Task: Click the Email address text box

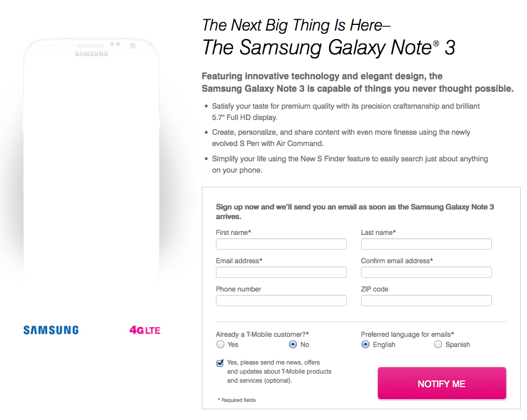Action: [281, 272]
